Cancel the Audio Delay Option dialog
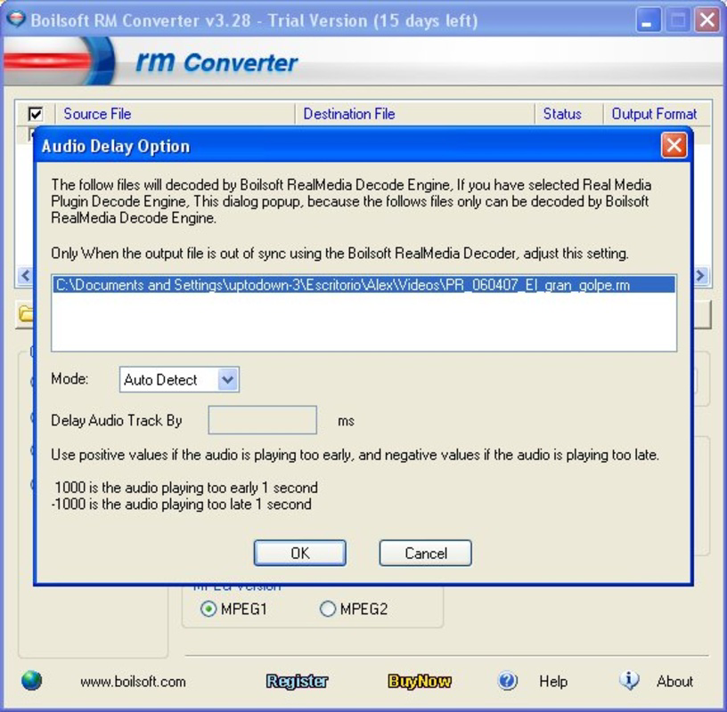727x712 pixels. pos(425,553)
